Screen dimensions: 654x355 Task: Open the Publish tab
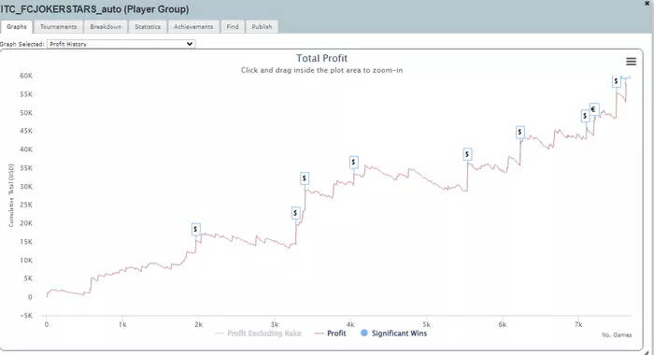[262, 27]
